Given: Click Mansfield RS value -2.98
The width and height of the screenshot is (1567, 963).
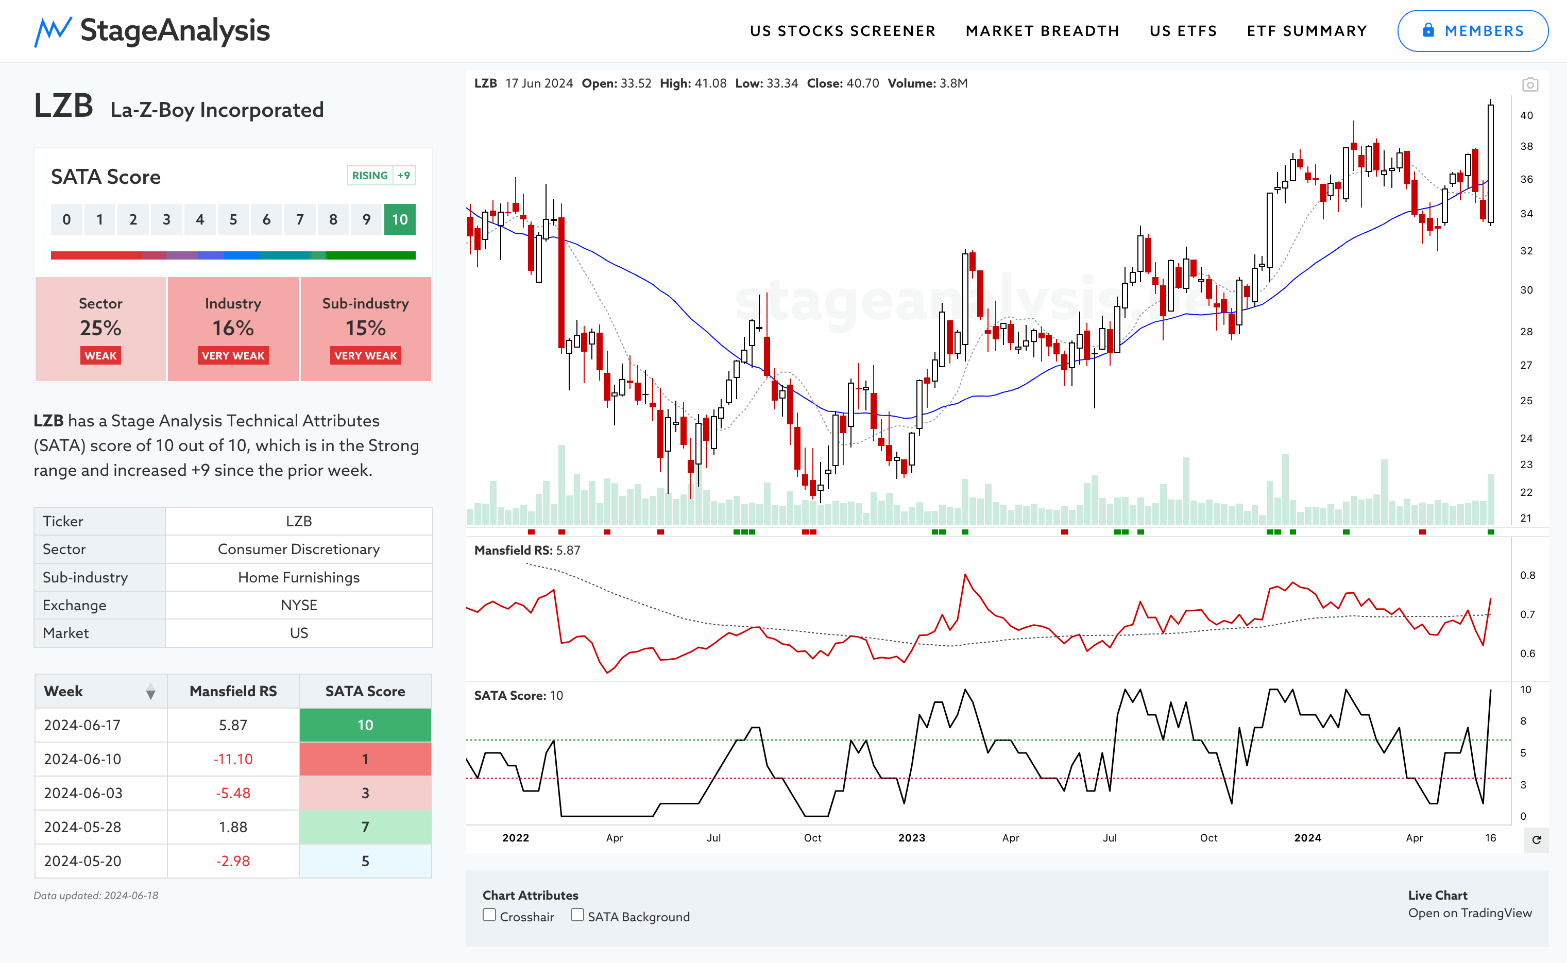Looking at the screenshot, I should click(x=233, y=861).
